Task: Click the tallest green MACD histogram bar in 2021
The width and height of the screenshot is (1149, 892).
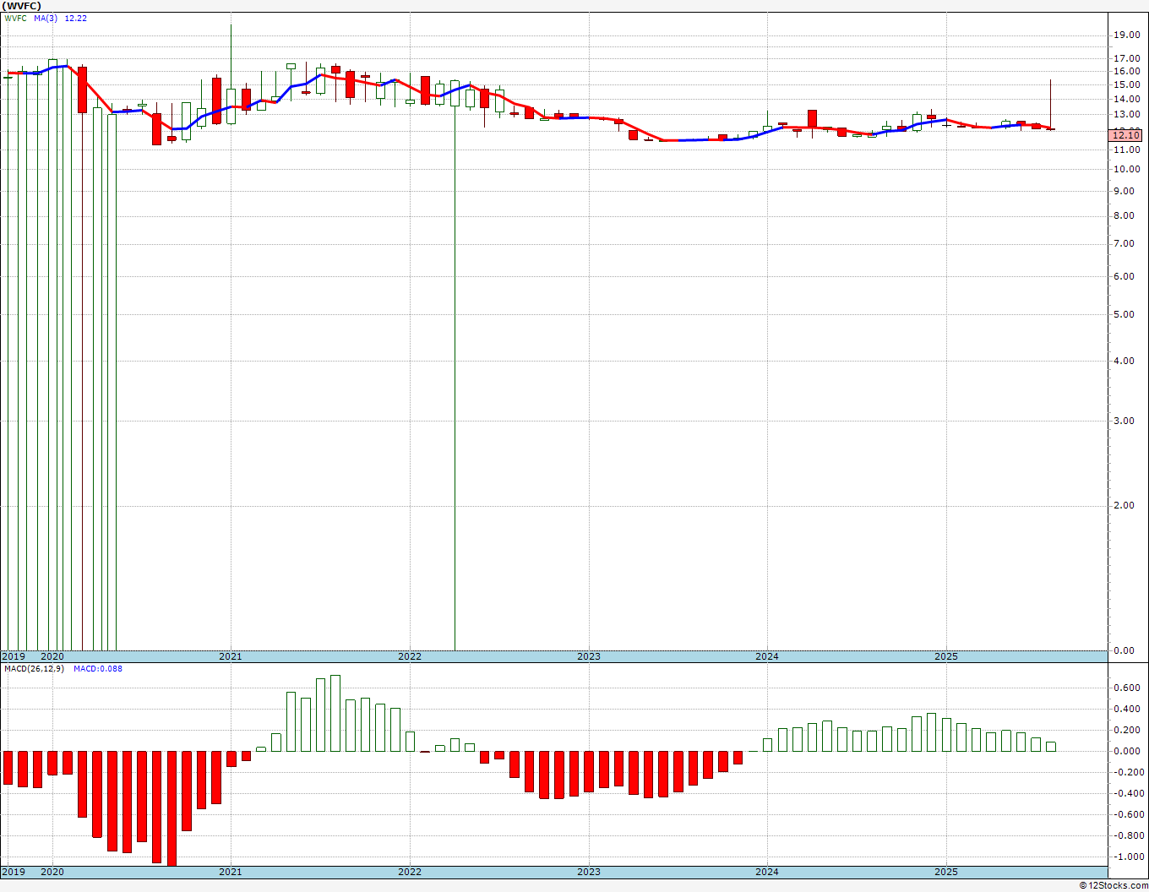Action: [x=335, y=713]
